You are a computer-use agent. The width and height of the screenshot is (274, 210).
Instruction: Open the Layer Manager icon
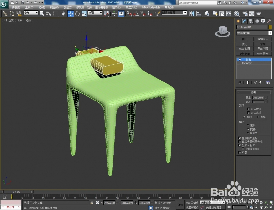click(207, 13)
